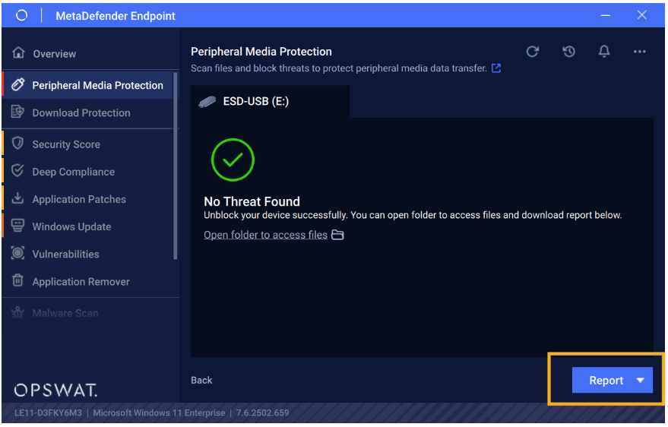Navigate to Deep Compliance
The image size is (668, 427).
click(x=87, y=172)
